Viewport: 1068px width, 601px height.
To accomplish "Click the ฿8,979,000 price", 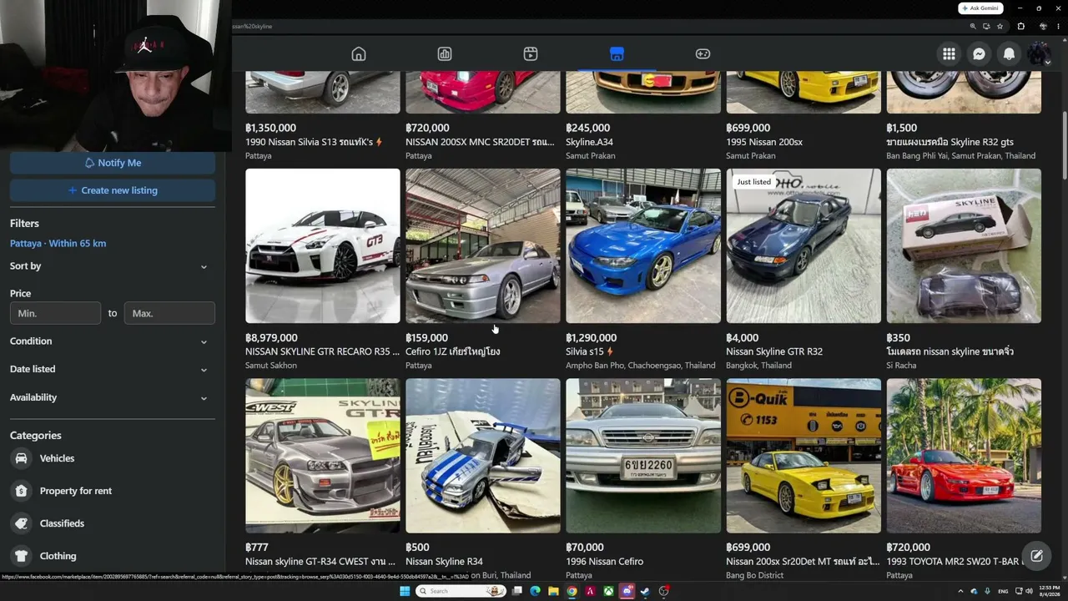I will click(x=271, y=338).
